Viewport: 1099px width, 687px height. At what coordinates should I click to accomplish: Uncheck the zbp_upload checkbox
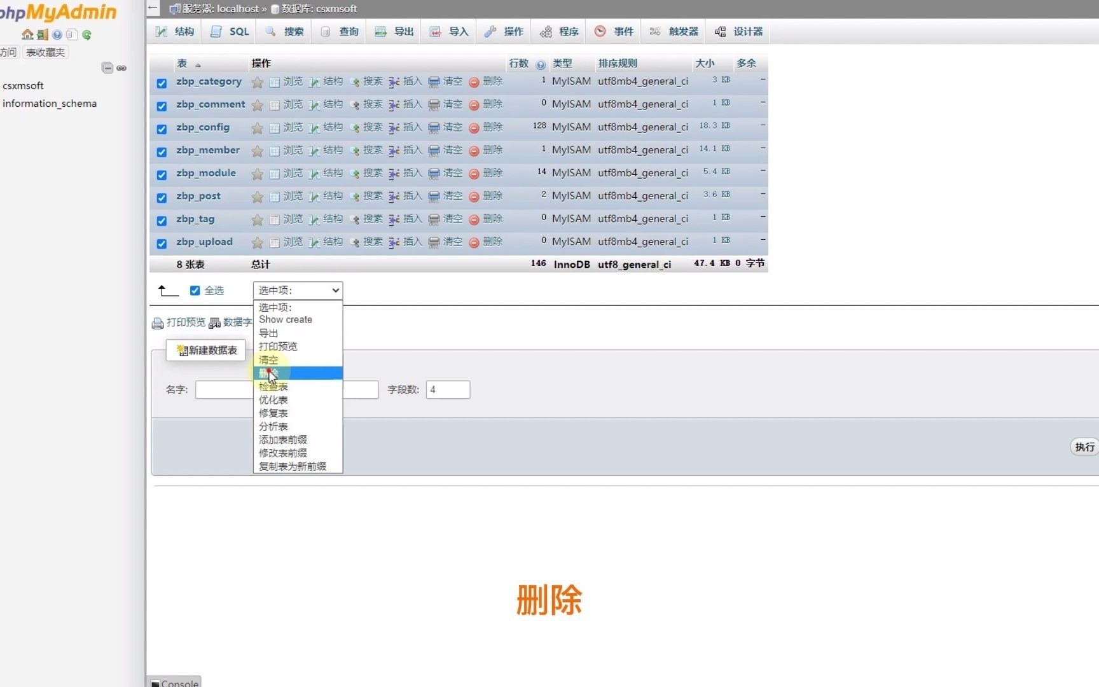[x=162, y=243]
